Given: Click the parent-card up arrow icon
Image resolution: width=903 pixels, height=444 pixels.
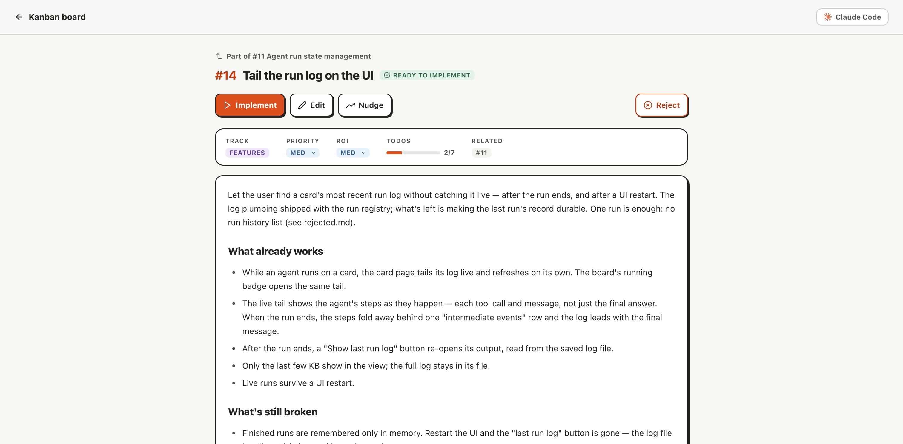Looking at the screenshot, I should [x=219, y=56].
